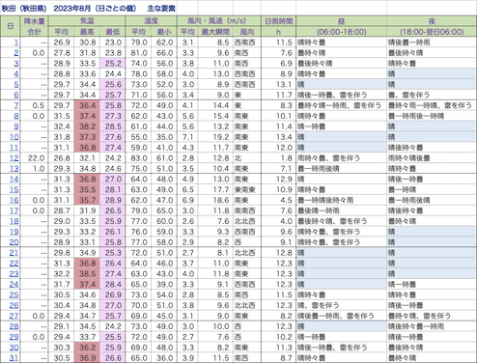Select night weather 曇時々雨一時晴、雷を伴う on day 7
This screenshot has width=477, height=363.
point(430,105)
